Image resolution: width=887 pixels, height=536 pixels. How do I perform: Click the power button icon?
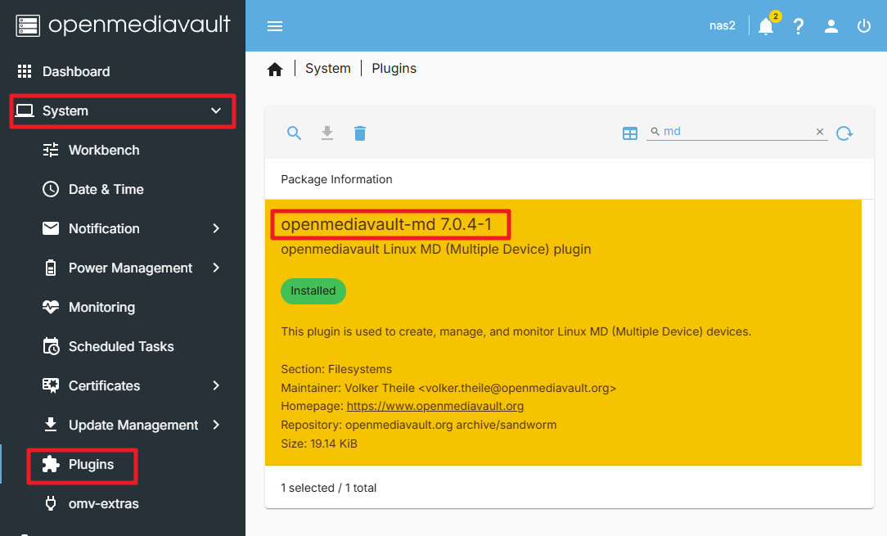tap(864, 26)
